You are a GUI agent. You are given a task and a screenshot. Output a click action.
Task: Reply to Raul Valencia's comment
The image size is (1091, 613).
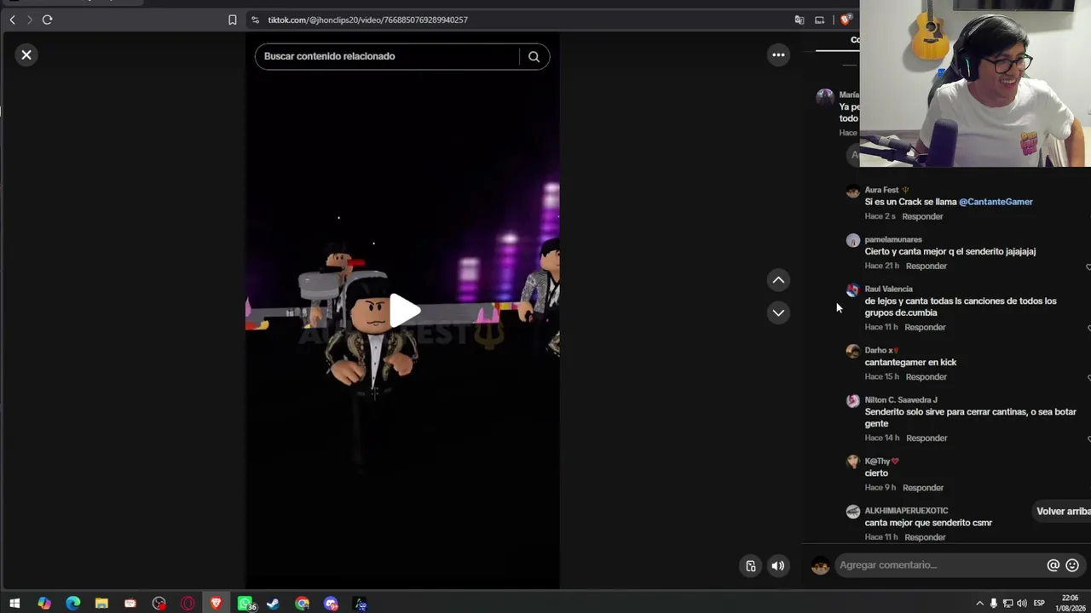[x=925, y=327]
